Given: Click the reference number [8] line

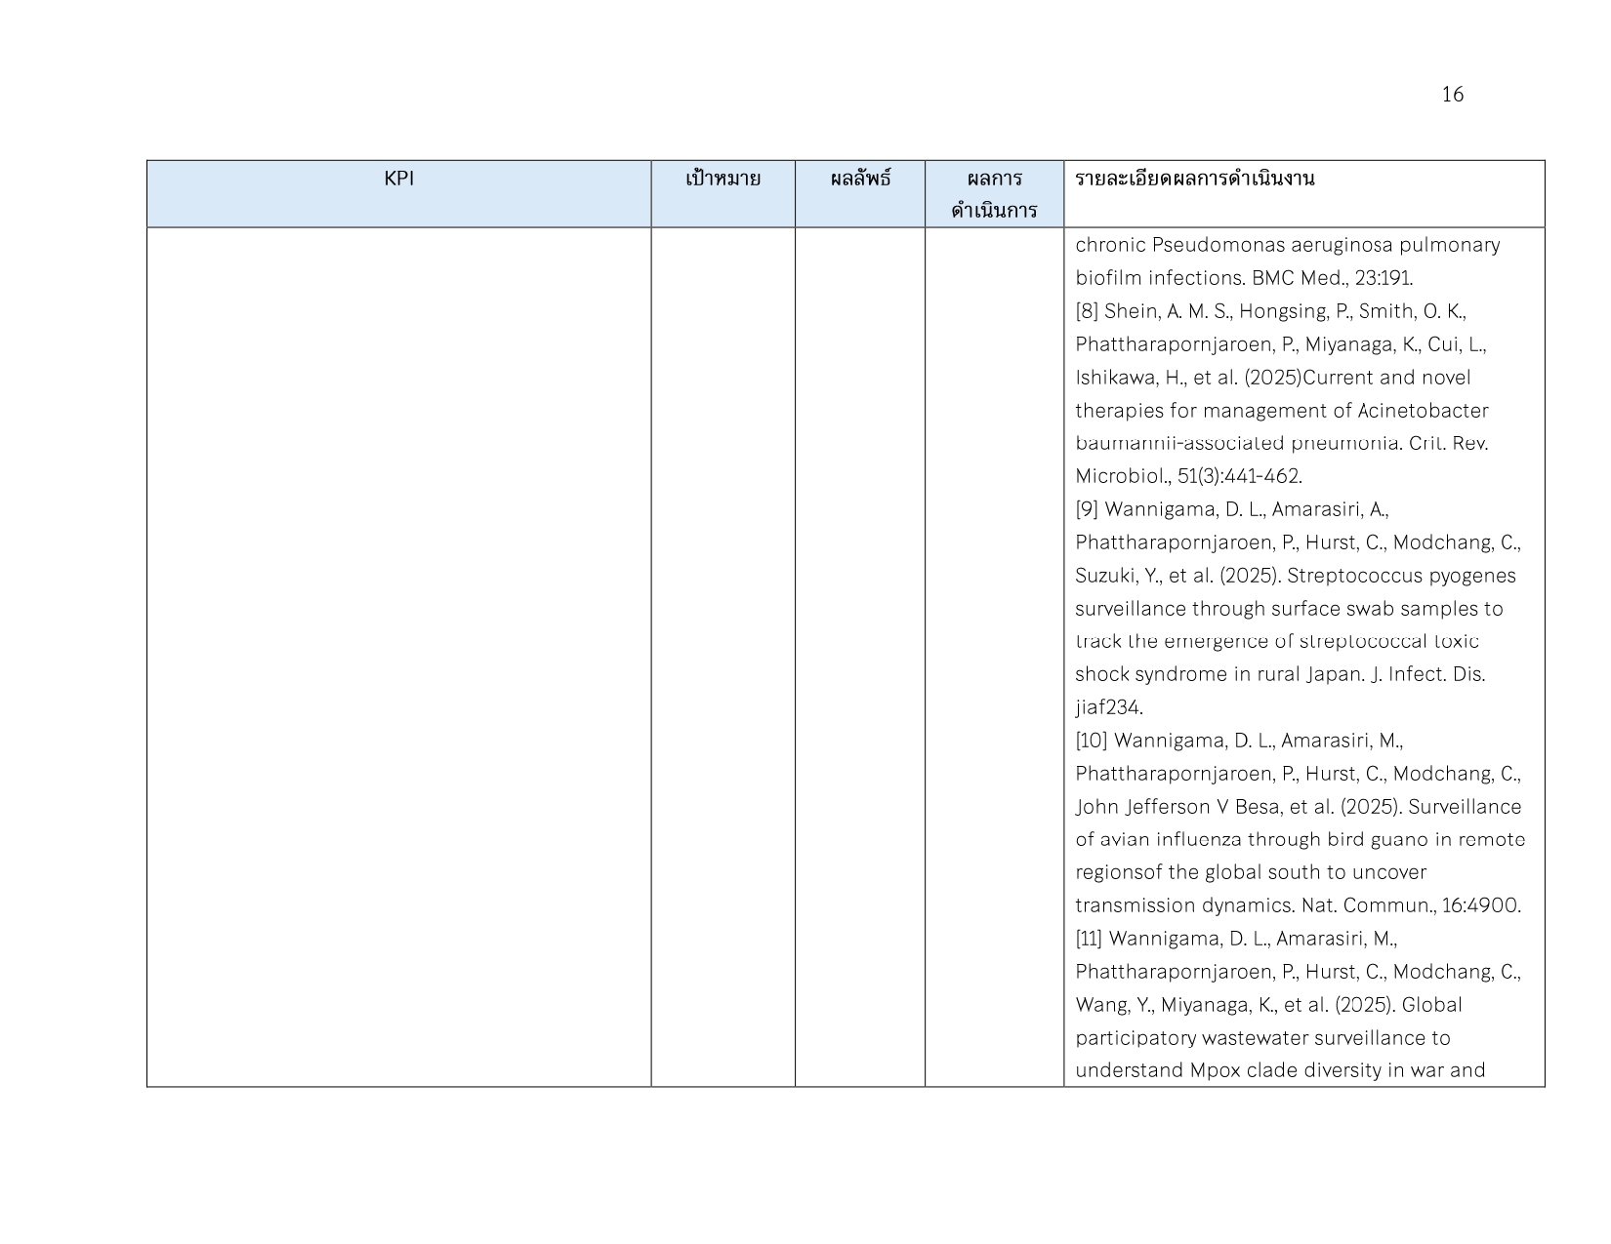Looking at the screenshot, I should 1270,311.
